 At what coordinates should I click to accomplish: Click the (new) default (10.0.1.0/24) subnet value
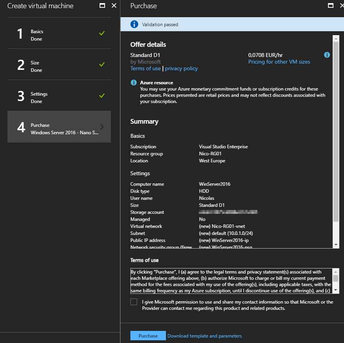tap(226, 233)
